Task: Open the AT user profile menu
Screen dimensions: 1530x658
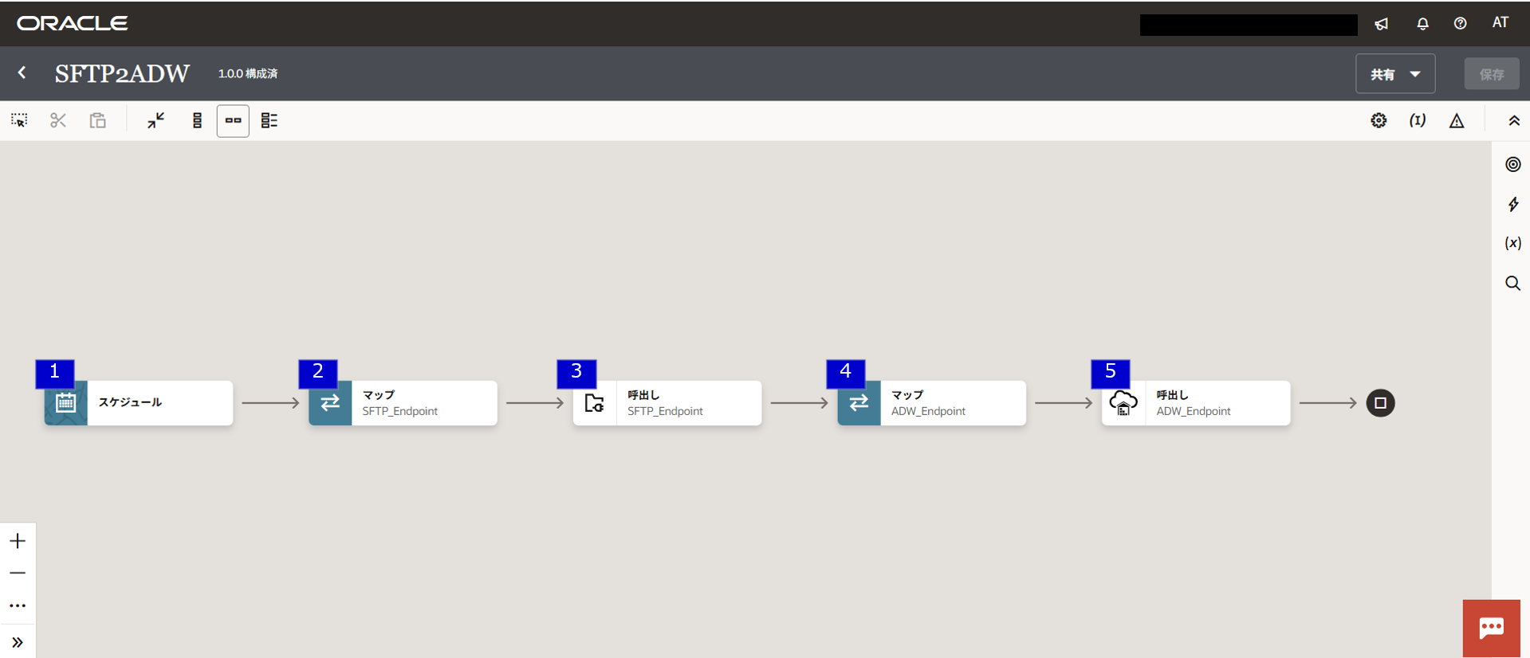Action: 1501,22
